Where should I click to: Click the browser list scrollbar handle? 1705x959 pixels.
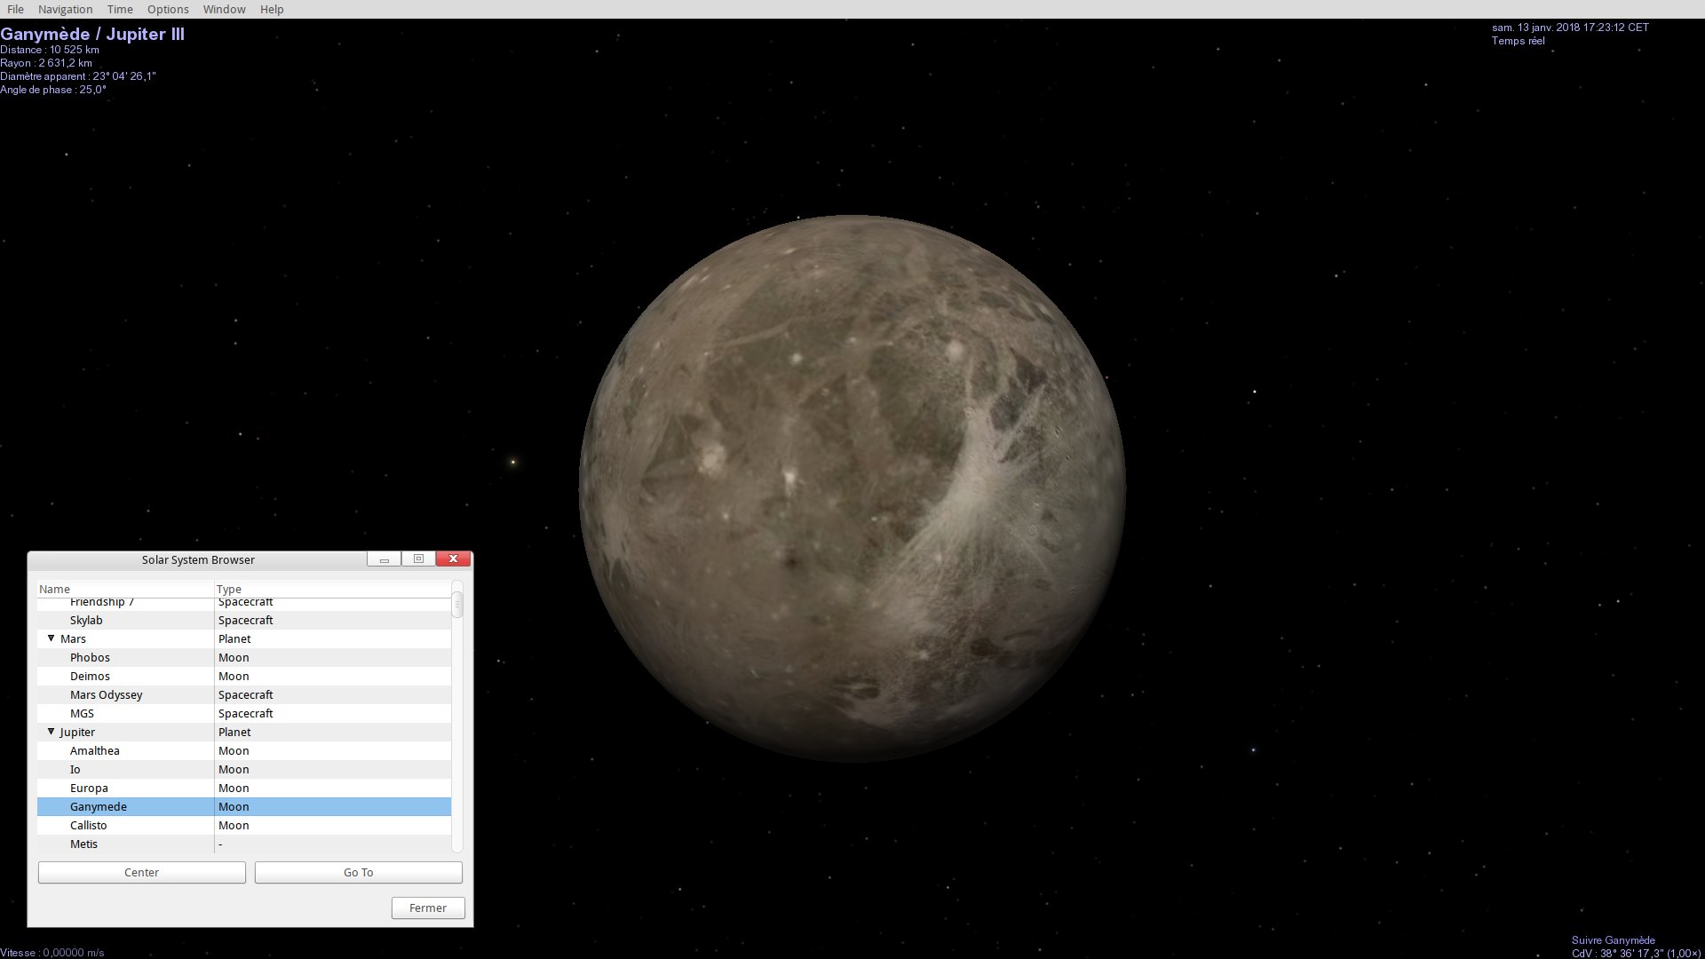[457, 604]
